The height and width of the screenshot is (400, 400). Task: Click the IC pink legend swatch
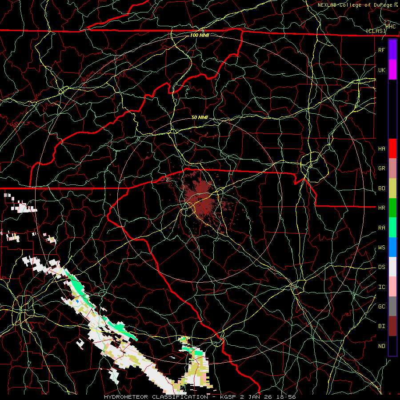point(392,287)
